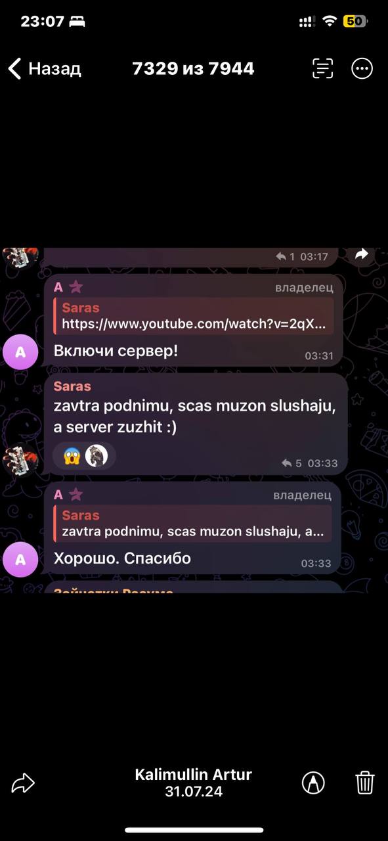The height and width of the screenshot is (841, 388).
Task: Tap the forward arrow beside the top message
Action: pos(362,254)
